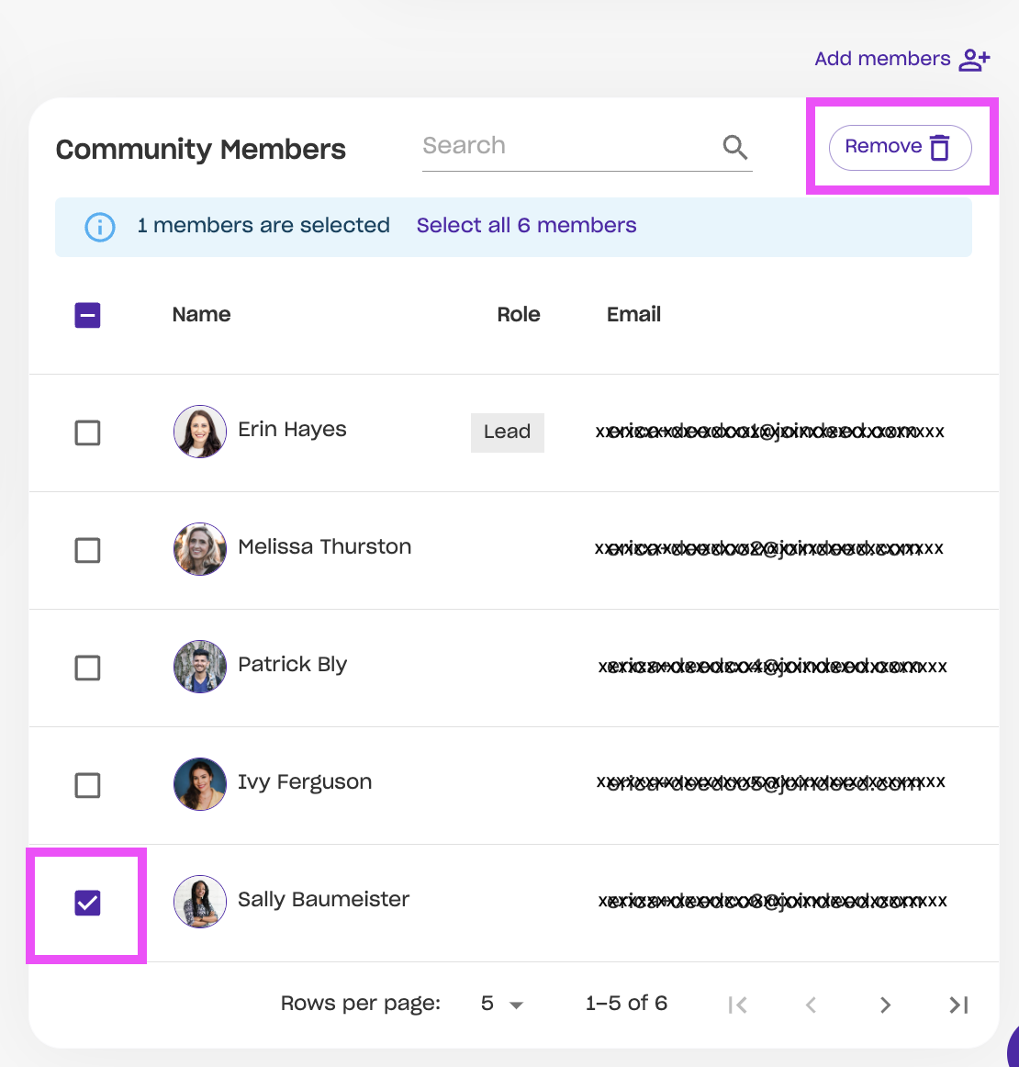Click Erin Hayes's email address
Image resolution: width=1019 pixels, height=1067 pixels.
coord(770,432)
